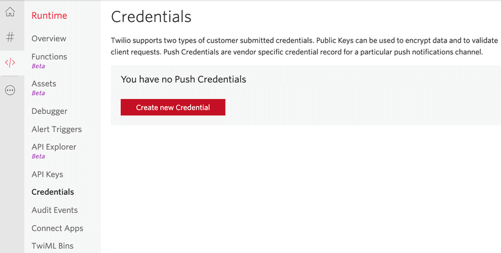
Task: Click the Runtime sidebar heading
Action: 49,15
